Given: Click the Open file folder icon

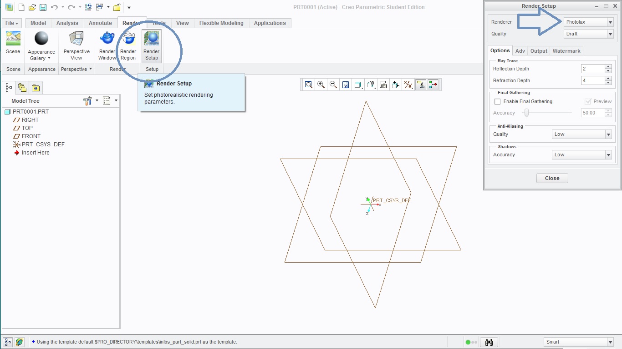Looking at the screenshot, I should point(32,7).
